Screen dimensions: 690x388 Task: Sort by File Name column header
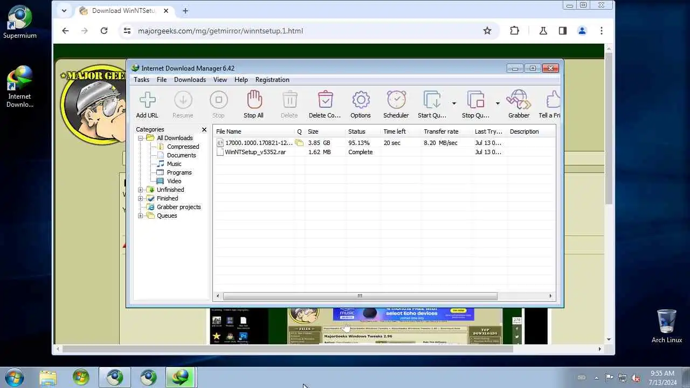(x=253, y=131)
